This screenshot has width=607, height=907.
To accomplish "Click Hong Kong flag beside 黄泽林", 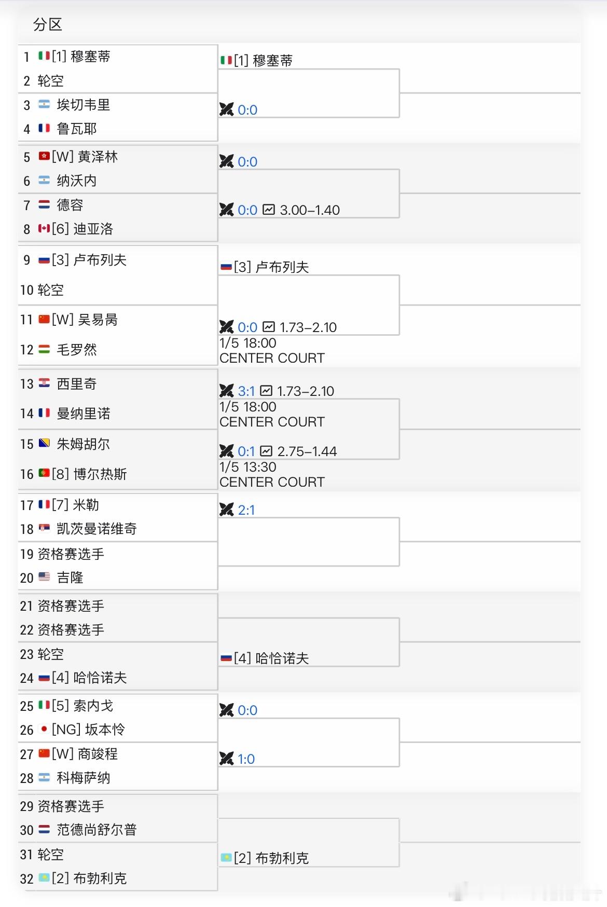I will click(44, 157).
